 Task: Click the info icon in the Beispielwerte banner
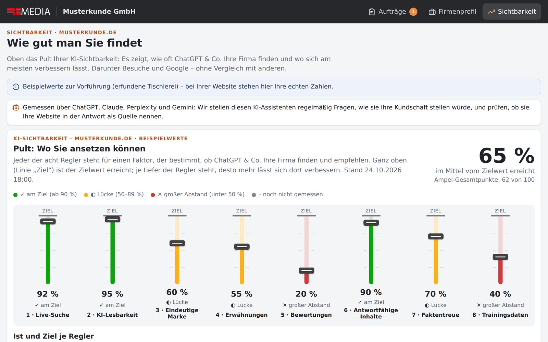pyautogui.click(x=16, y=87)
